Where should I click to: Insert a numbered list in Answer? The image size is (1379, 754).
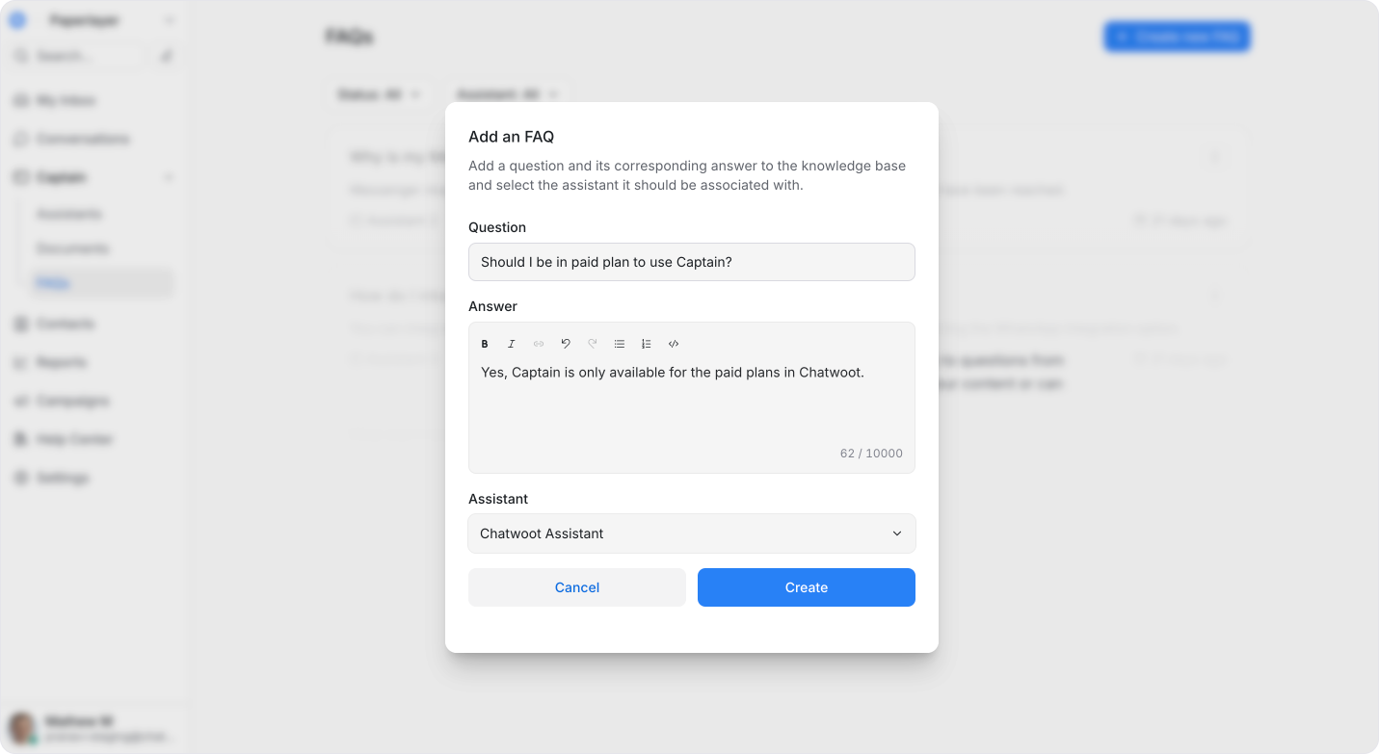647,344
